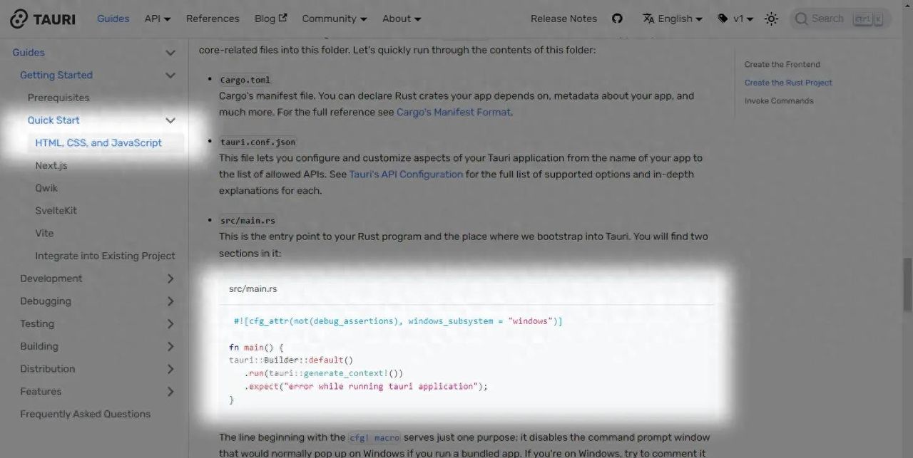Screen dimensions: 913x458
Task: Open the Community dropdown menu
Action: point(334,19)
